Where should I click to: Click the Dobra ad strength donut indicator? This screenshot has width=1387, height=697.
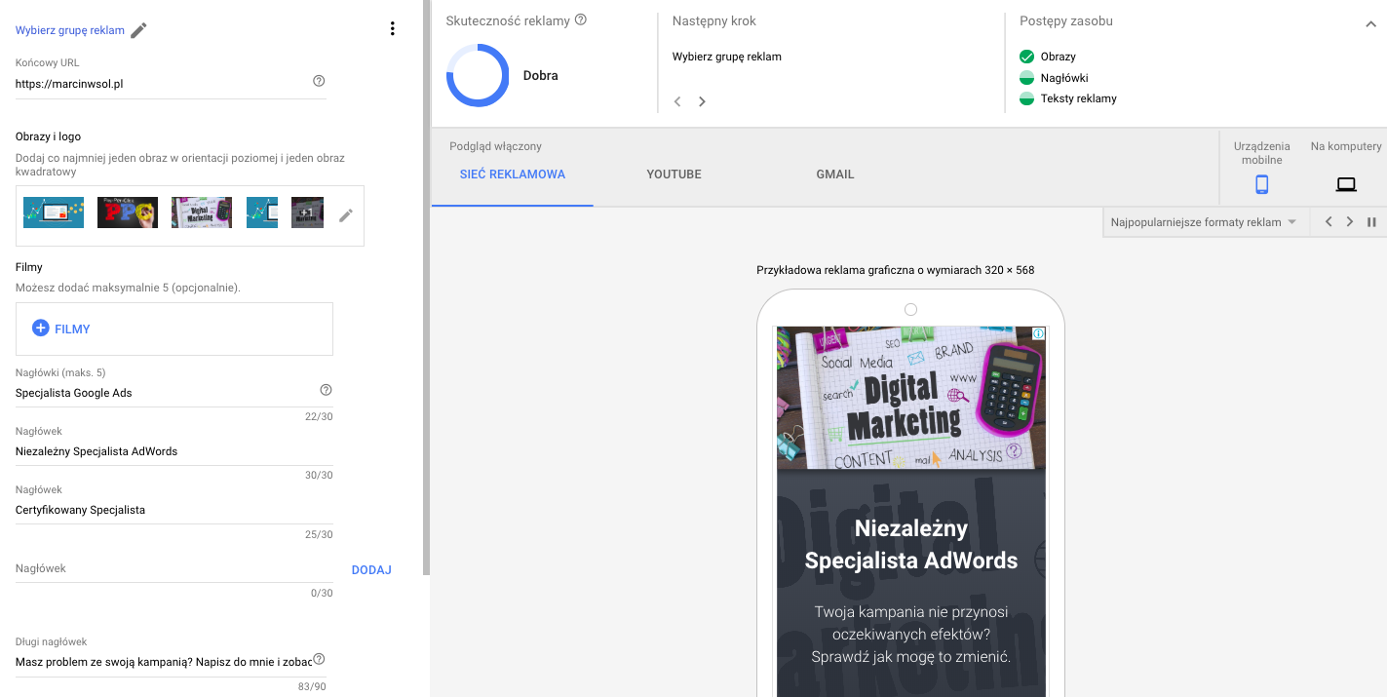478,75
